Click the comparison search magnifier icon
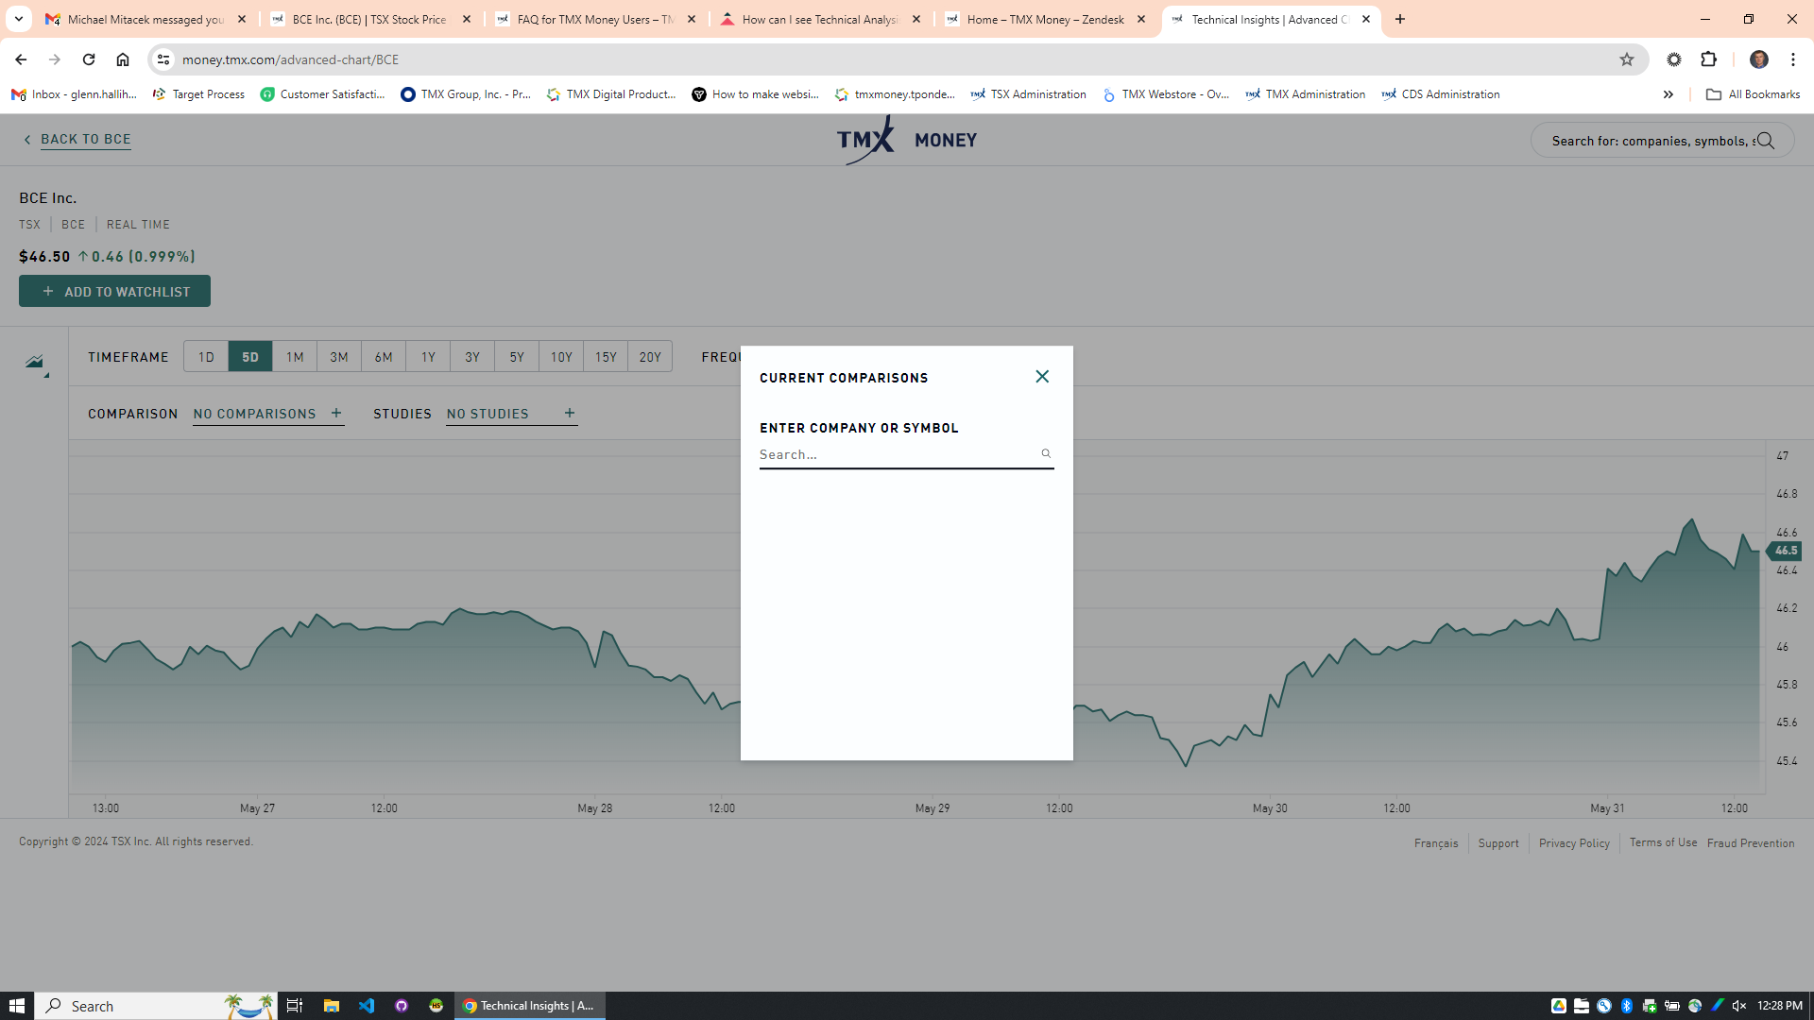Screen dimensions: 1814x1020 1046,453
